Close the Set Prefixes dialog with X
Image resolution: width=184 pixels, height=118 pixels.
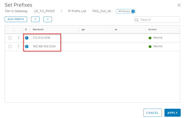(179, 5)
